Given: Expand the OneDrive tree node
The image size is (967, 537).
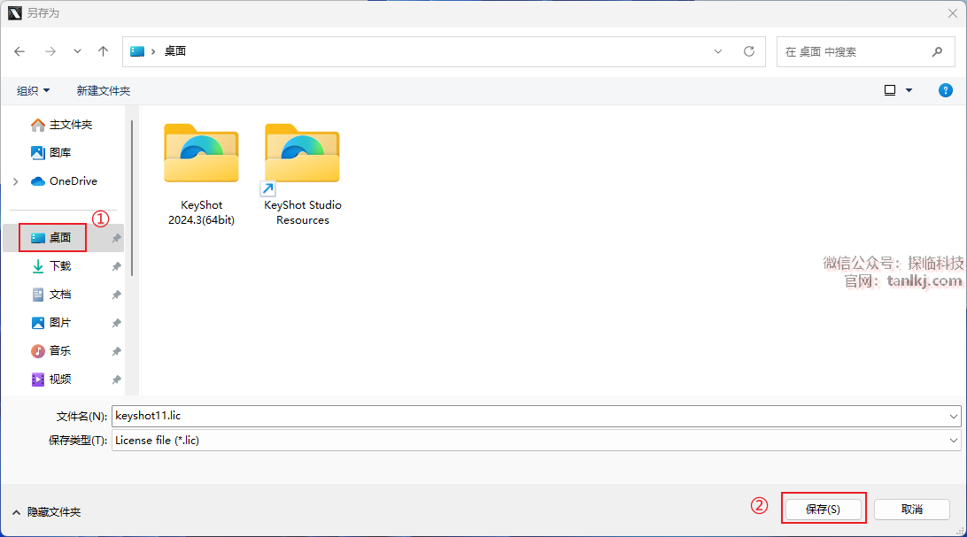Looking at the screenshot, I should click(16, 181).
